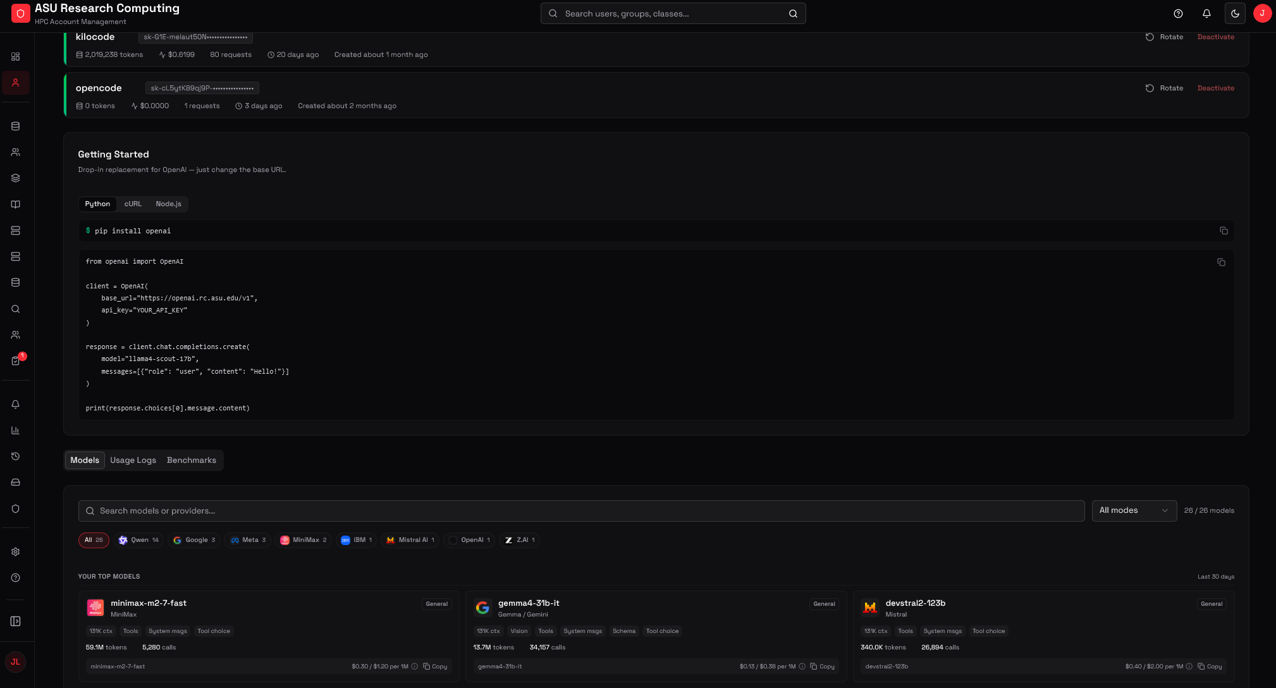1276x688 pixels.
Task: Filter models by the Z.AI chip
Action: [x=520, y=540]
